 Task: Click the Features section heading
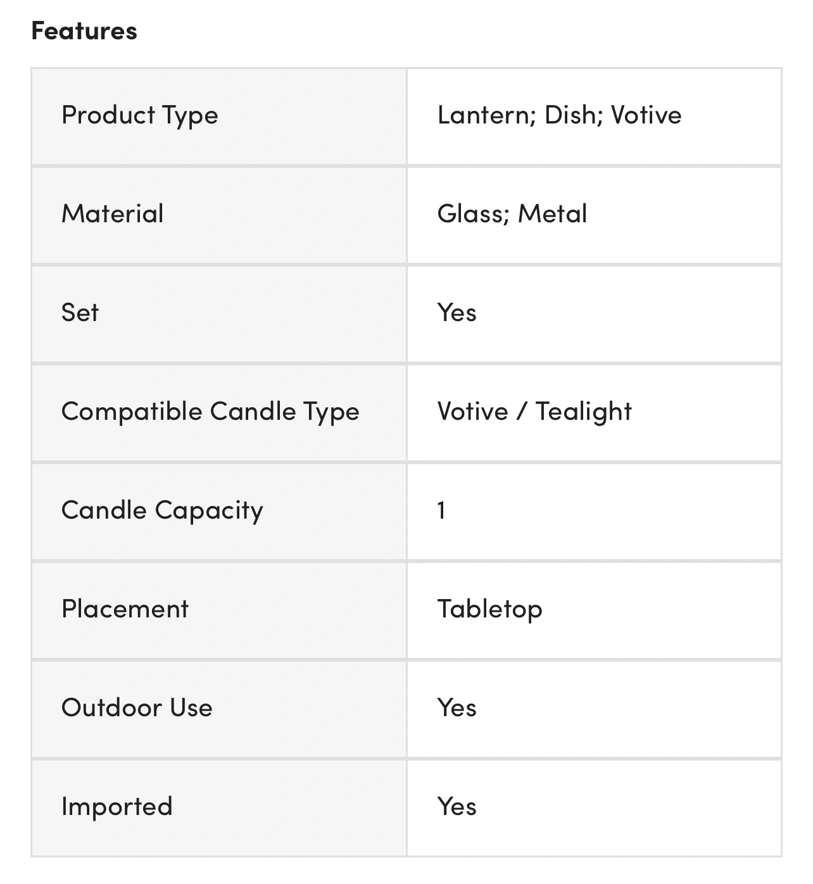84,31
